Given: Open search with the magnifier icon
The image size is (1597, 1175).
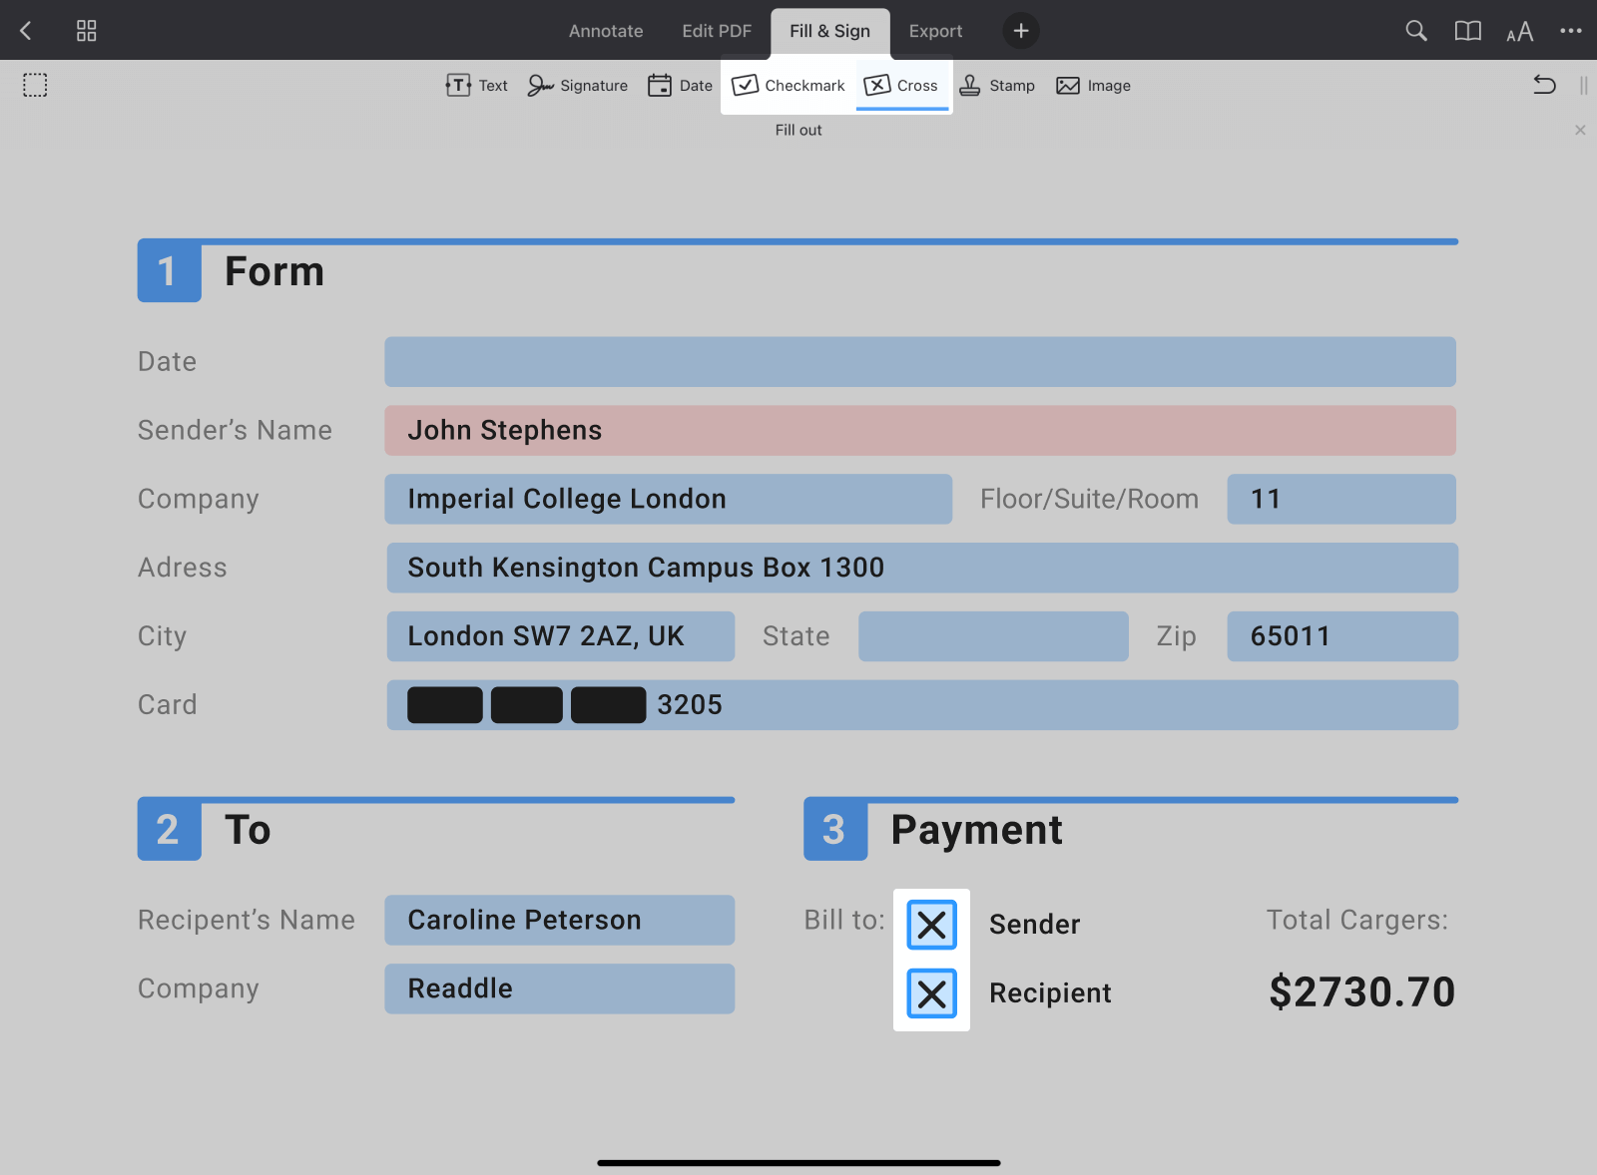Looking at the screenshot, I should [x=1415, y=30].
